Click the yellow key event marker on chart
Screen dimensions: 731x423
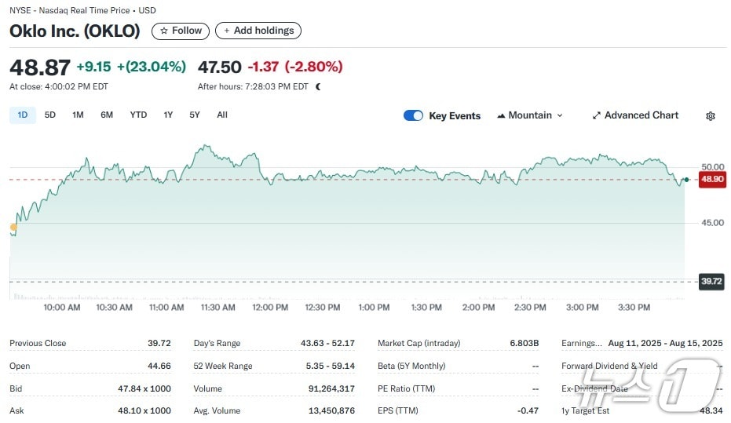tap(13, 228)
